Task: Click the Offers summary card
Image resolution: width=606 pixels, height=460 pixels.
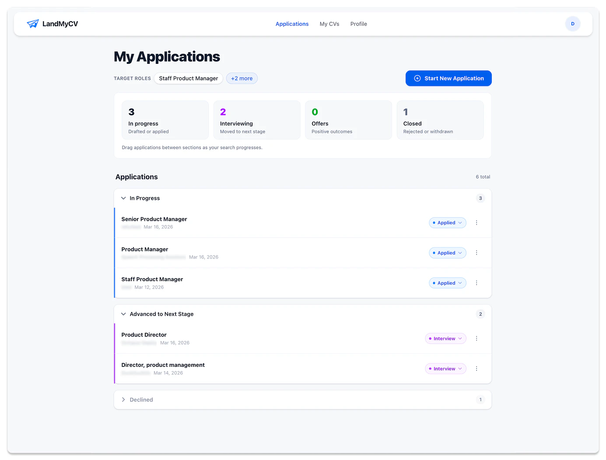Action: tap(348, 120)
